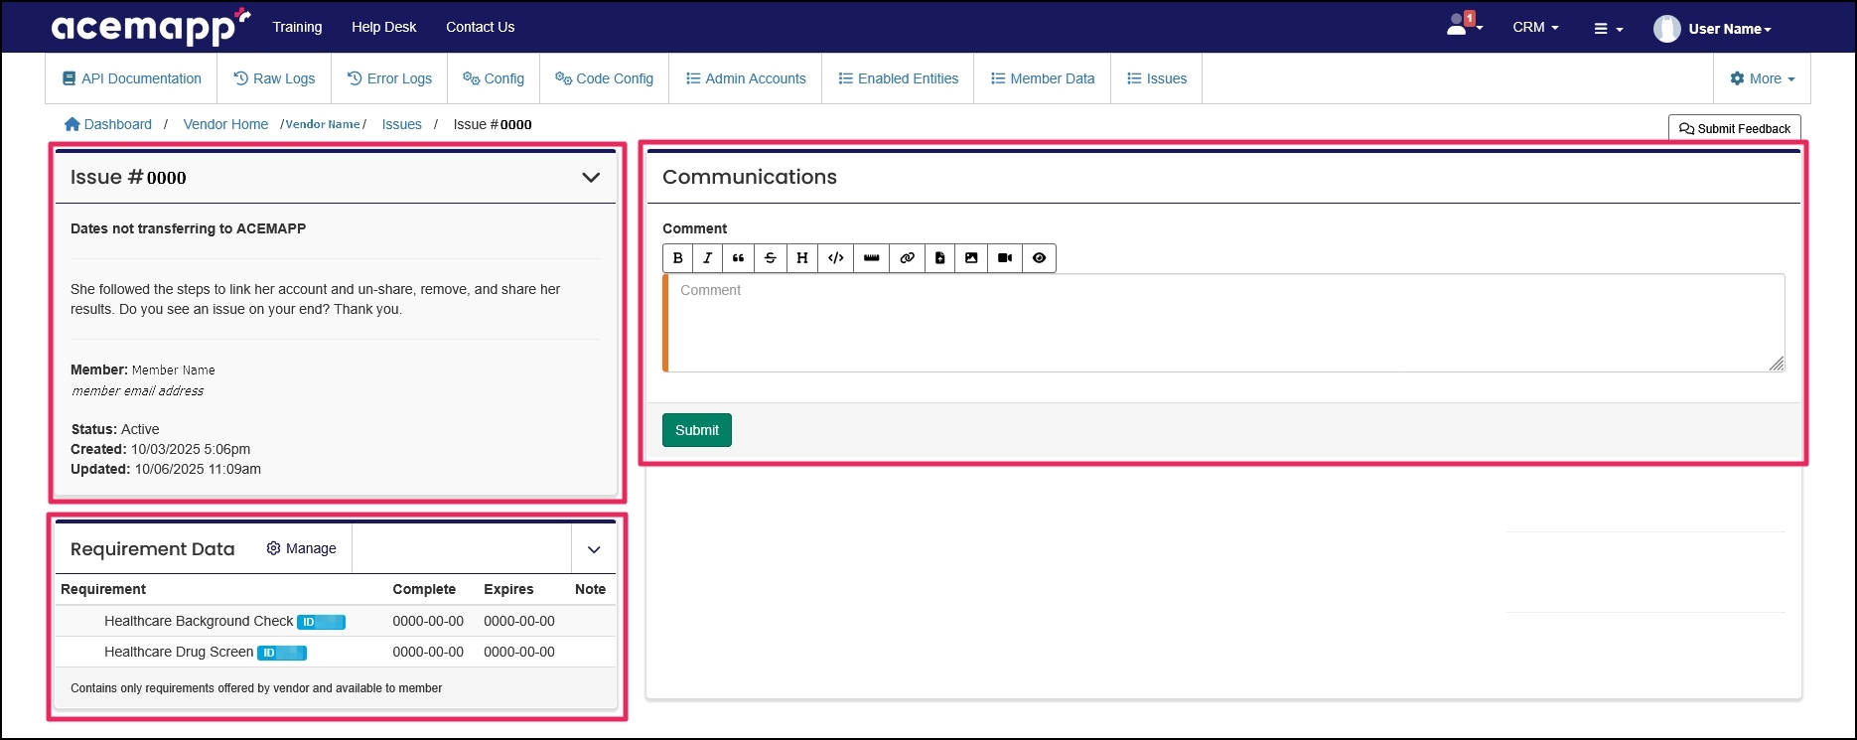Image resolution: width=1857 pixels, height=740 pixels.
Task: Toggle comment preview with eye icon
Action: pos(1039,258)
